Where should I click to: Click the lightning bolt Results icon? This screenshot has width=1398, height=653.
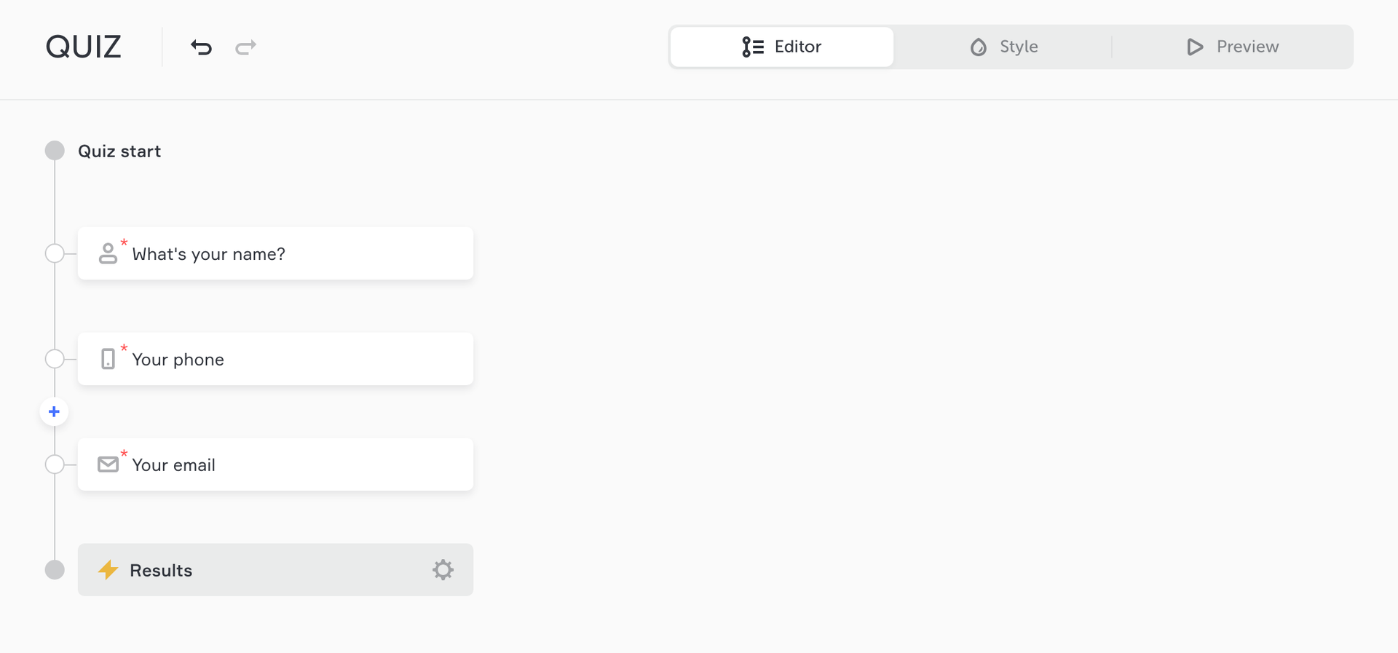click(108, 570)
